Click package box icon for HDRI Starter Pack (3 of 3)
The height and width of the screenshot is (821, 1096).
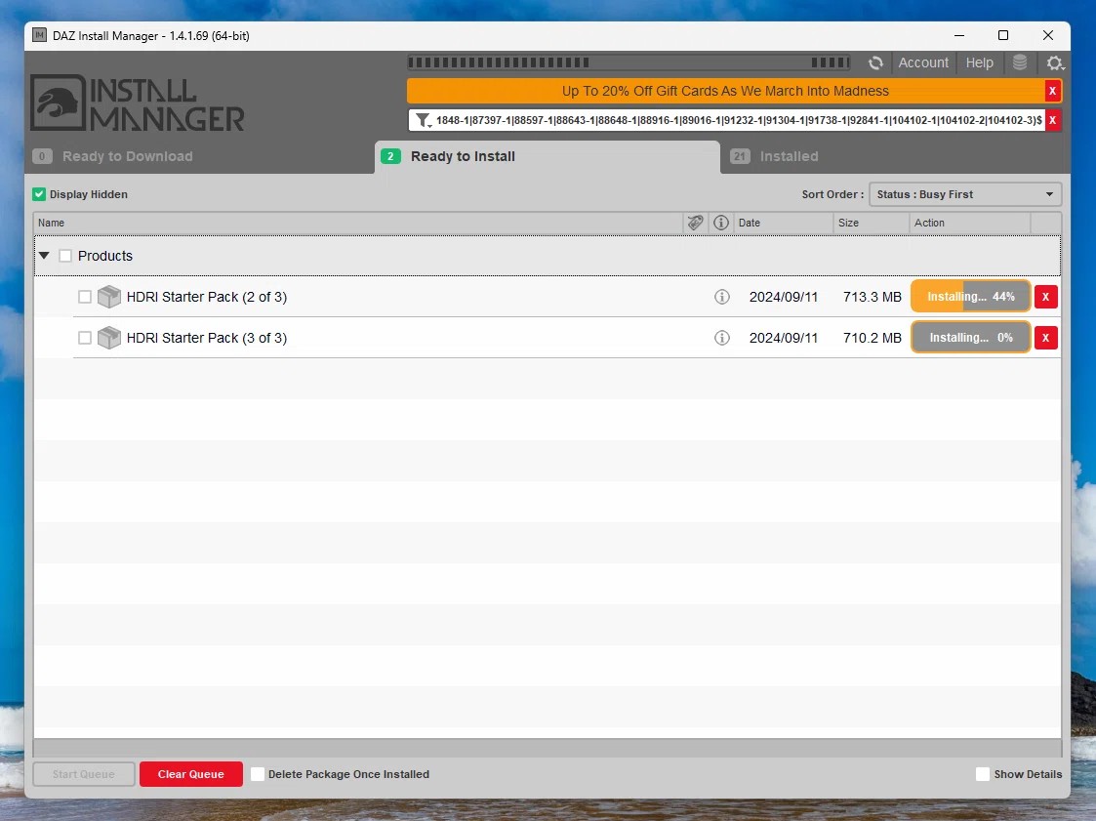pos(109,338)
